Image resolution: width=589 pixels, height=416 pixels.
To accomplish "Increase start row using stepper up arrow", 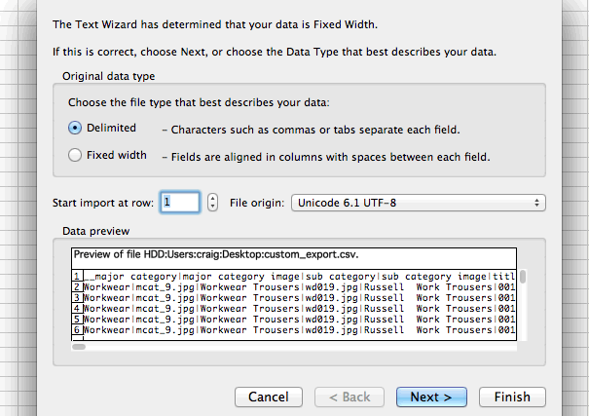I will coord(212,199).
